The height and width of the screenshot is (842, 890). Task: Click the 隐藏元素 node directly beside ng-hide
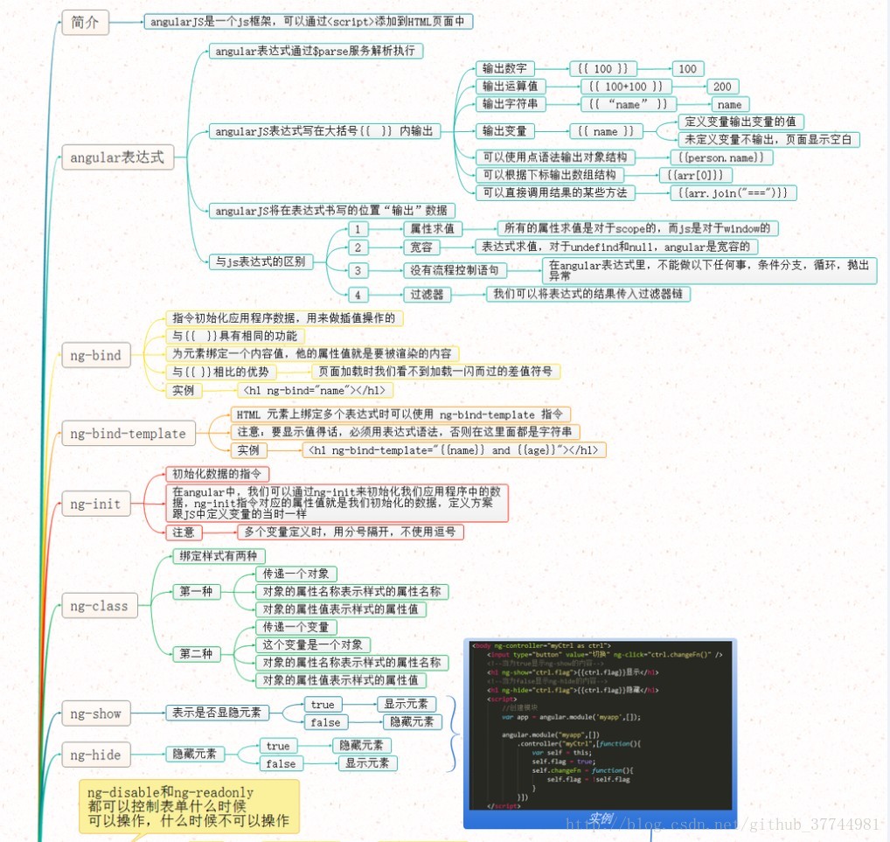pos(195,754)
